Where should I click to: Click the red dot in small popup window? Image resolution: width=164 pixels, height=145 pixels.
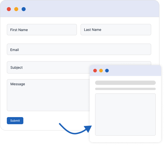point(95,71)
